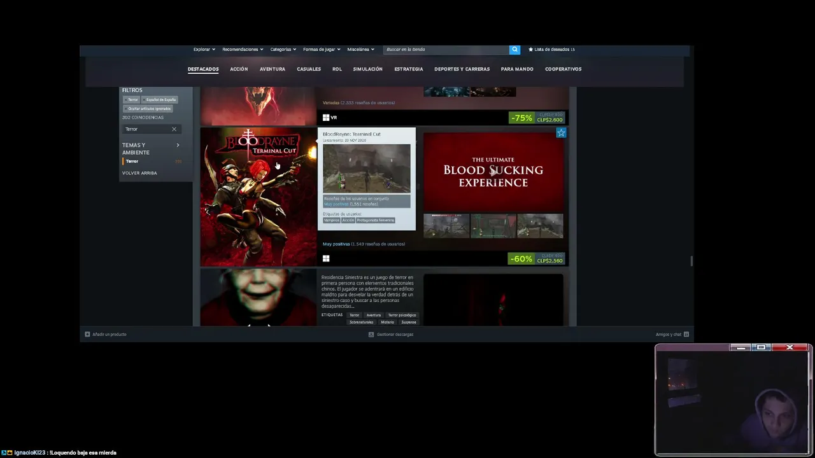Remove the Terror filter chip

[x=132, y=100]
